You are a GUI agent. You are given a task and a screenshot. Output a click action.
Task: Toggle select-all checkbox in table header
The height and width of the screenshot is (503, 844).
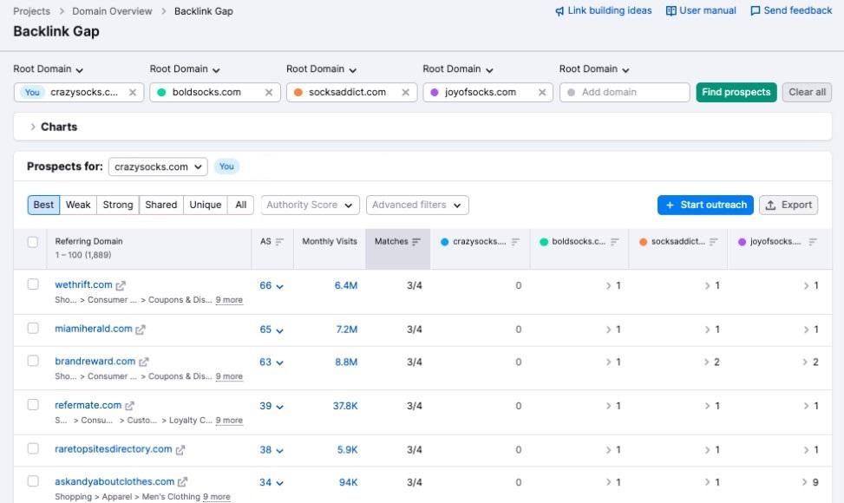click(x=33, y=242)
